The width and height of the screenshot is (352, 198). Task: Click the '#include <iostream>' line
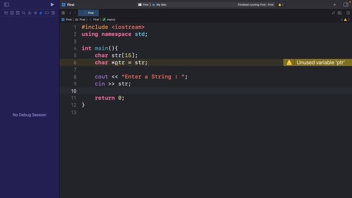point(113,27)
